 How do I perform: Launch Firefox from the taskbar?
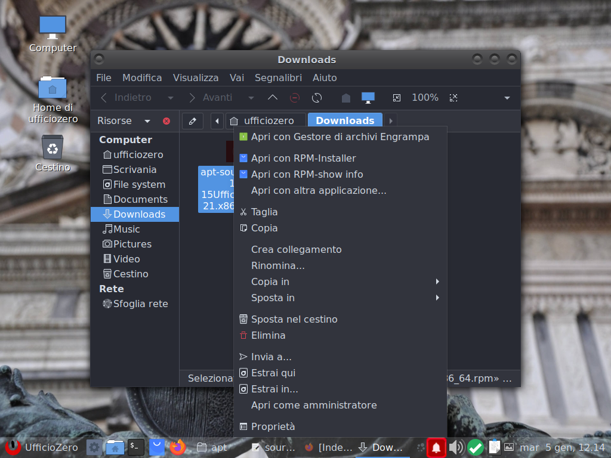pos(177,447)
